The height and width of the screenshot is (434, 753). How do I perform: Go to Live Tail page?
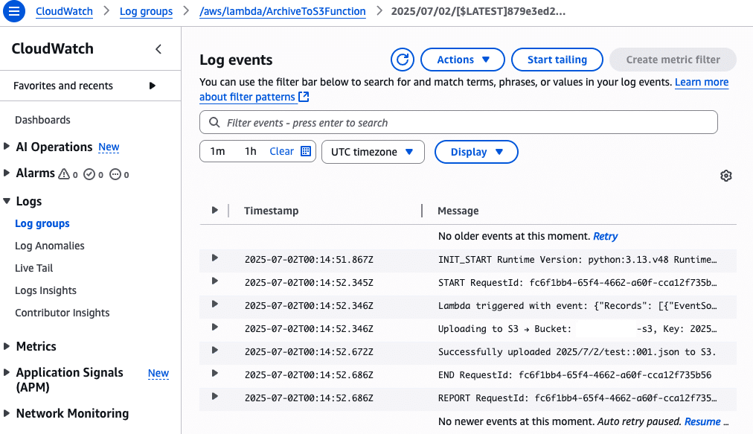point(34,268)
